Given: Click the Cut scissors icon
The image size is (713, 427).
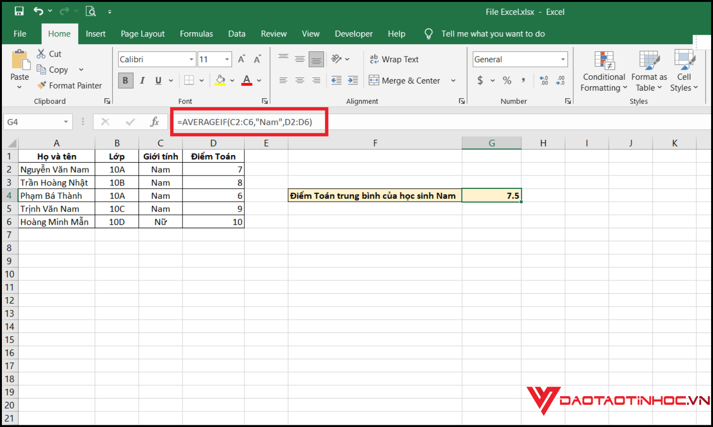Looking at the screenshot, I should coord(41,54).
